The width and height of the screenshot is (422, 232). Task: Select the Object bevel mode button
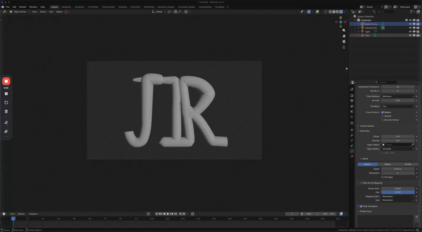coord(387,164)
